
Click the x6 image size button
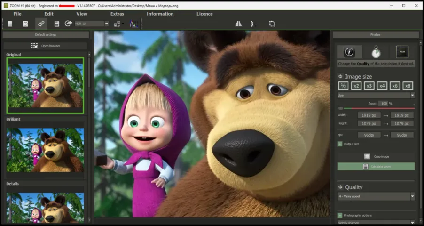point(395,86)
